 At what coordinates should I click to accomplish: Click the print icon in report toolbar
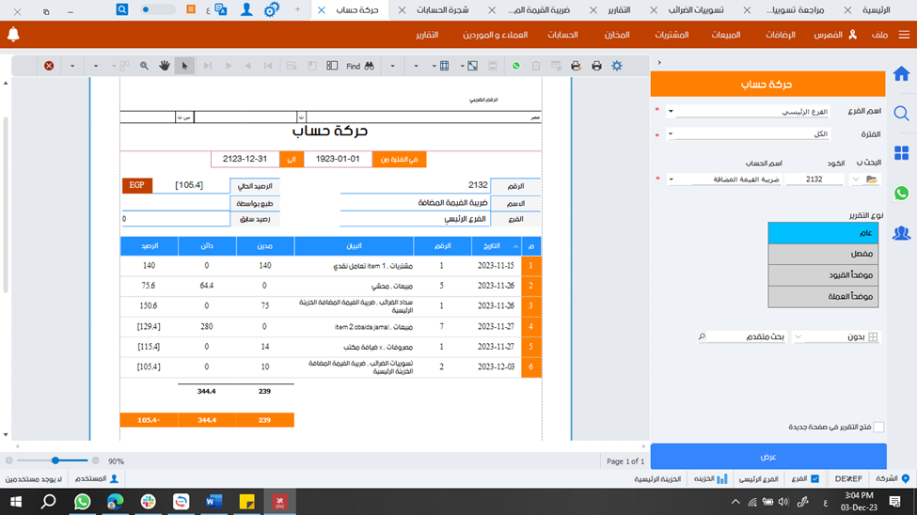coord(596,66)
